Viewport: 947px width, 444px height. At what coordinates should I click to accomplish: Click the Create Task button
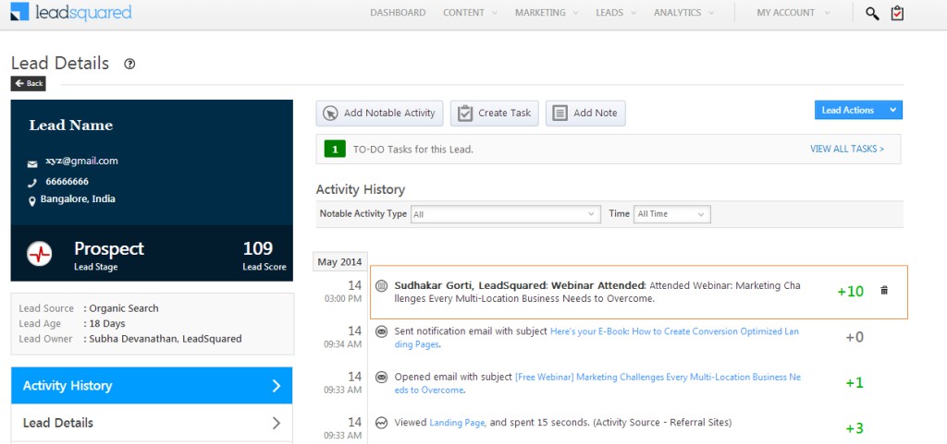(494, 114)
